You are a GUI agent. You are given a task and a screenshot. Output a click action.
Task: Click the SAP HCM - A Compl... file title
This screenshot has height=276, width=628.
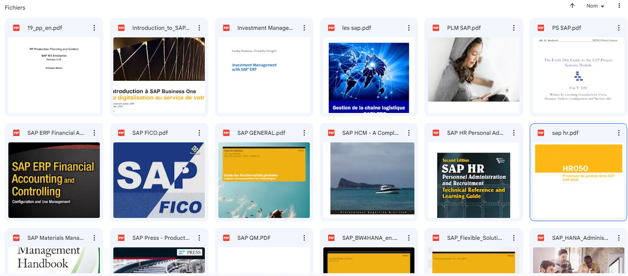[x=370, y=133]
